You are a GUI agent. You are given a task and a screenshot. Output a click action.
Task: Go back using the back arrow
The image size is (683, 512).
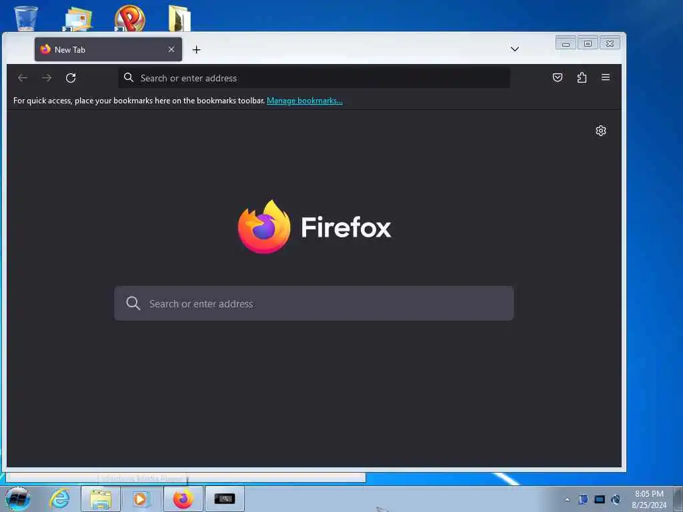point(22,78)
